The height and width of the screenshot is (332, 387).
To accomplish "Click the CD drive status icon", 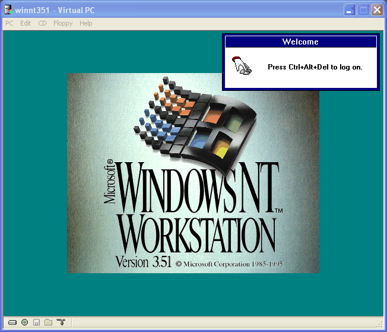I will (x=25, y=322).
